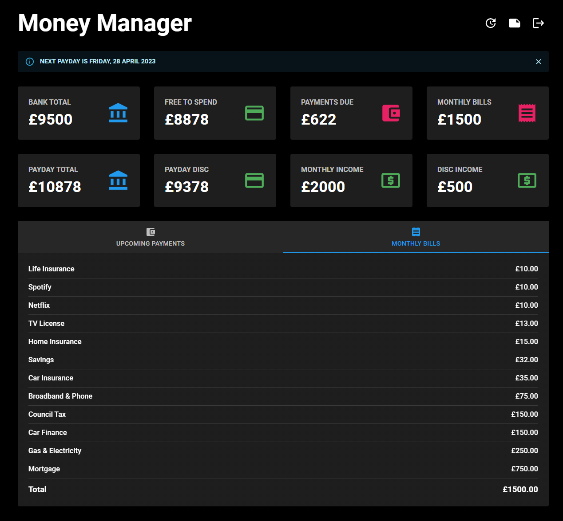Select the Gas & Electricity bill row

(x=283, y=451)
